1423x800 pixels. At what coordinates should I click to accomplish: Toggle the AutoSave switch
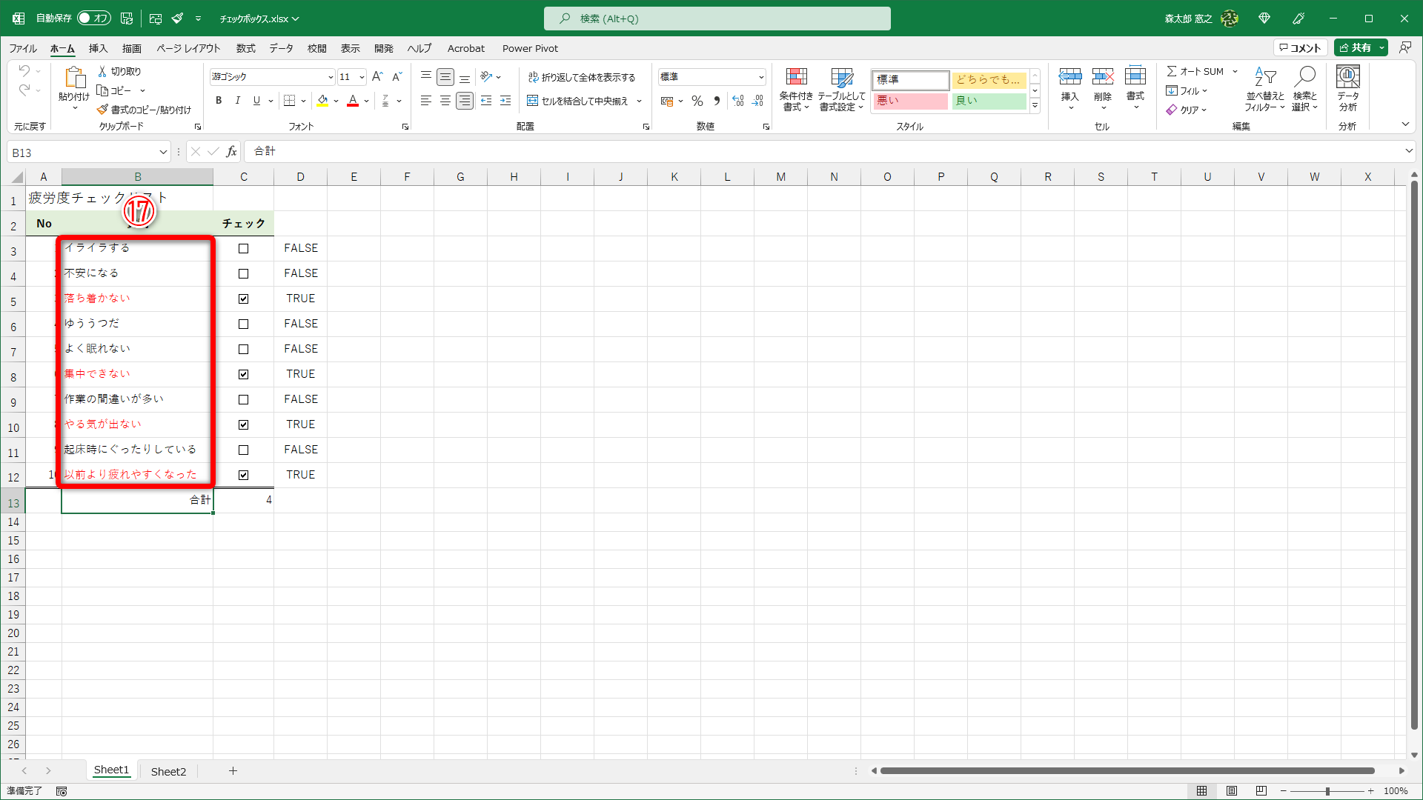tap(93, 19)
